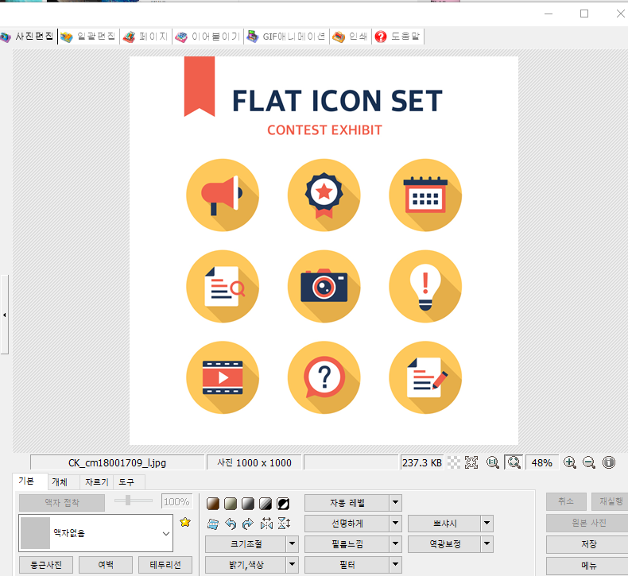Click the 취소 undo button
This screenshot has height=576, width=628.
(566, 501)
